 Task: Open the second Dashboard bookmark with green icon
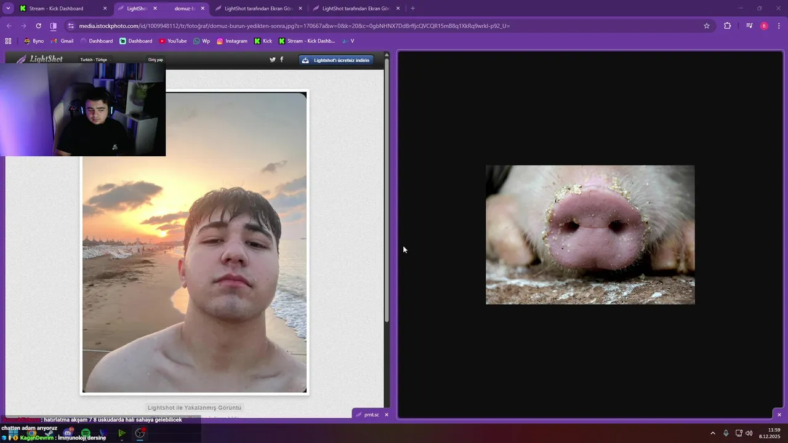135,41
